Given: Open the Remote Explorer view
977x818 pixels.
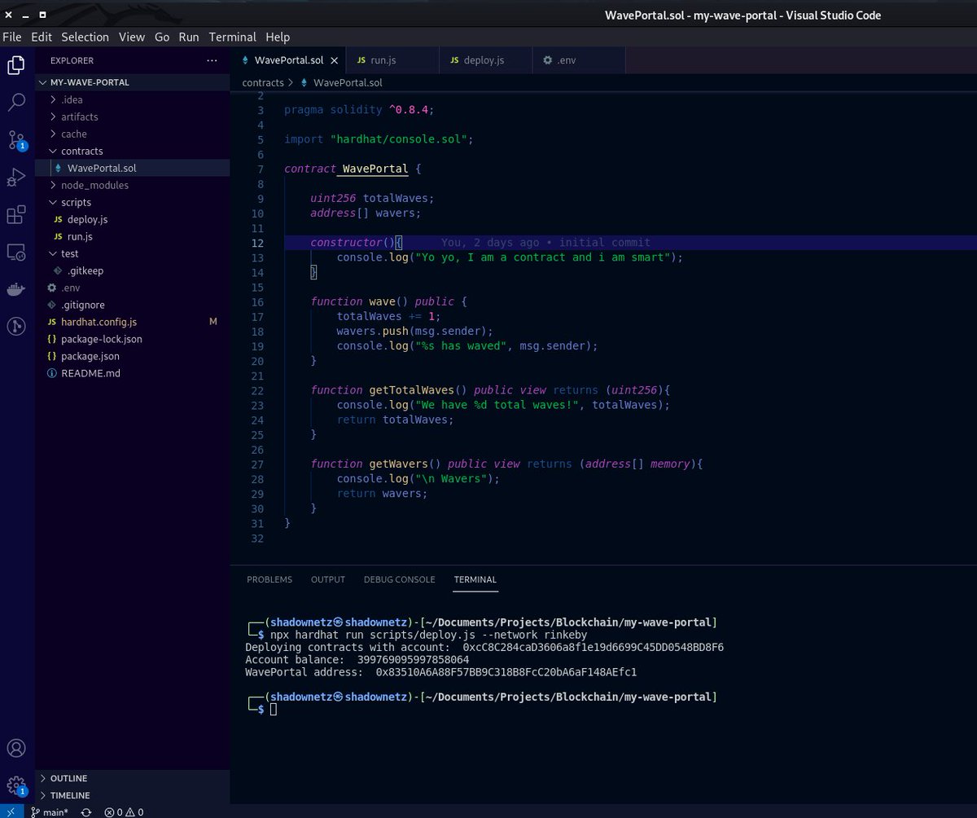Looking at the screenshot, I should [x=16, y=253].
